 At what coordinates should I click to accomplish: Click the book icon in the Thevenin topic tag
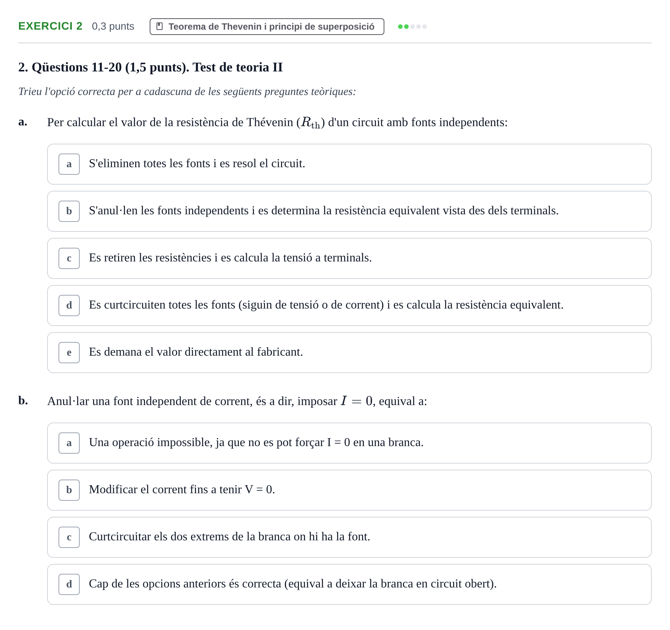point(160,27)
